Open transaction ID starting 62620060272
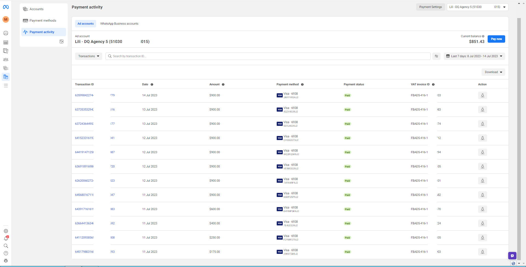This screenshot has height=267, width=526. (x=95, y=181)
